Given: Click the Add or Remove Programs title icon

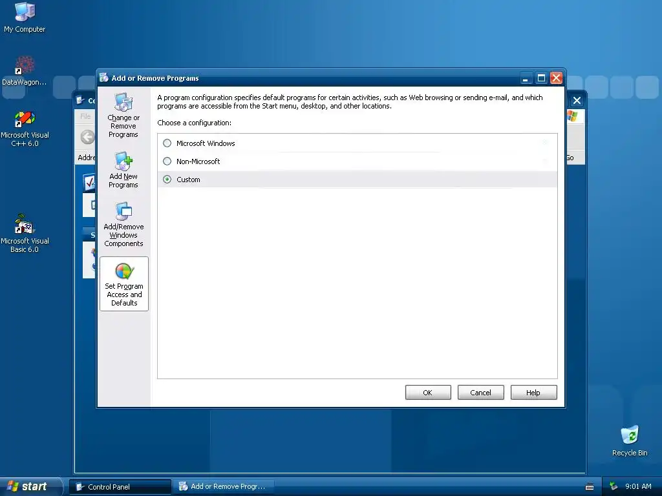Looking at the screenshot, I should click(104, 77).
